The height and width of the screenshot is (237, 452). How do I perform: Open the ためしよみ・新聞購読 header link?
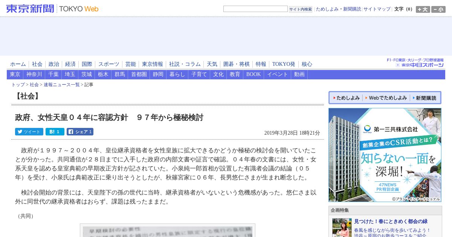338,9
